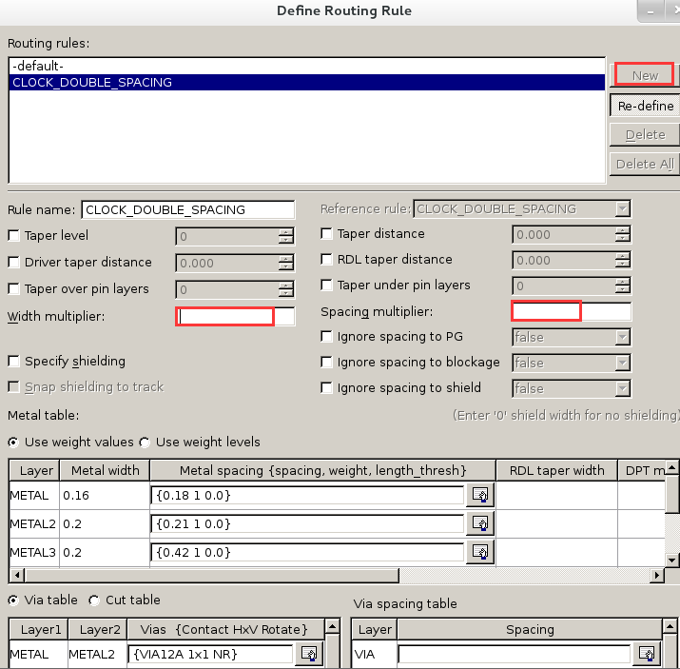Click the RDL taper width column header
The image size is (680, 669).
pyautogui.click(x=556, y=470)
